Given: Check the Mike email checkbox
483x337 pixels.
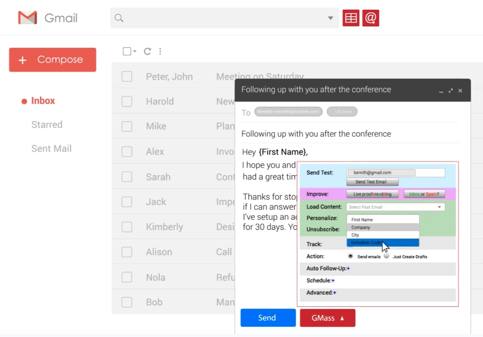Looking at the screenshot, I should click(x=127, y=127).
